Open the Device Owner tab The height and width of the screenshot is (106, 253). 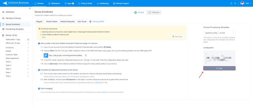point(52,21)
